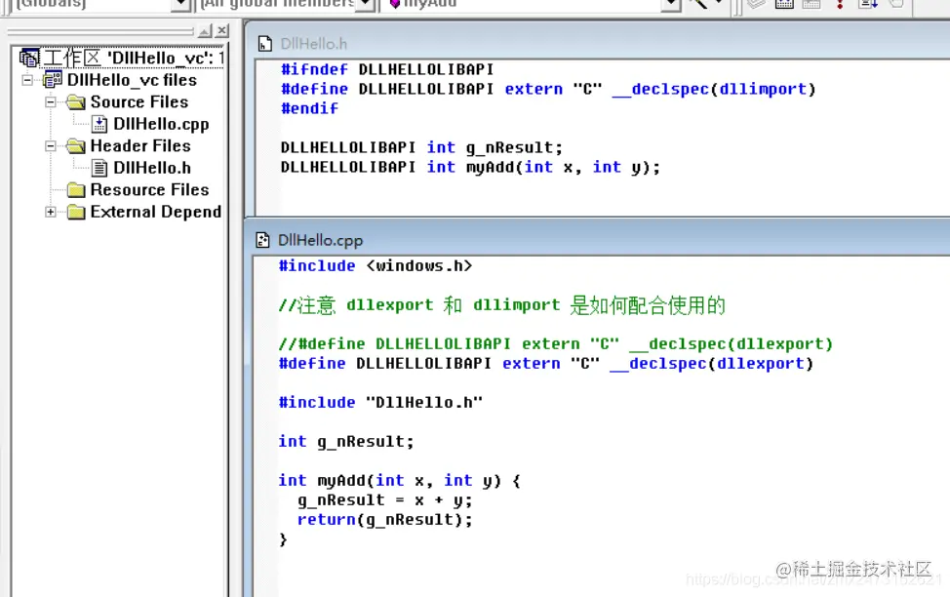
Task: Click the 'return(g_nResult);' statement
Action: pos(384,520)
